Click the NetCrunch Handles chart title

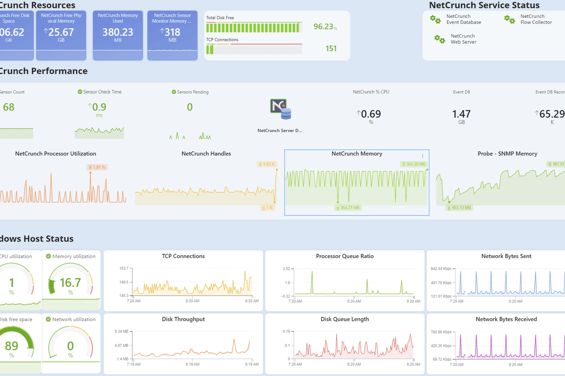pyautogui.click(x=206, y=154)
